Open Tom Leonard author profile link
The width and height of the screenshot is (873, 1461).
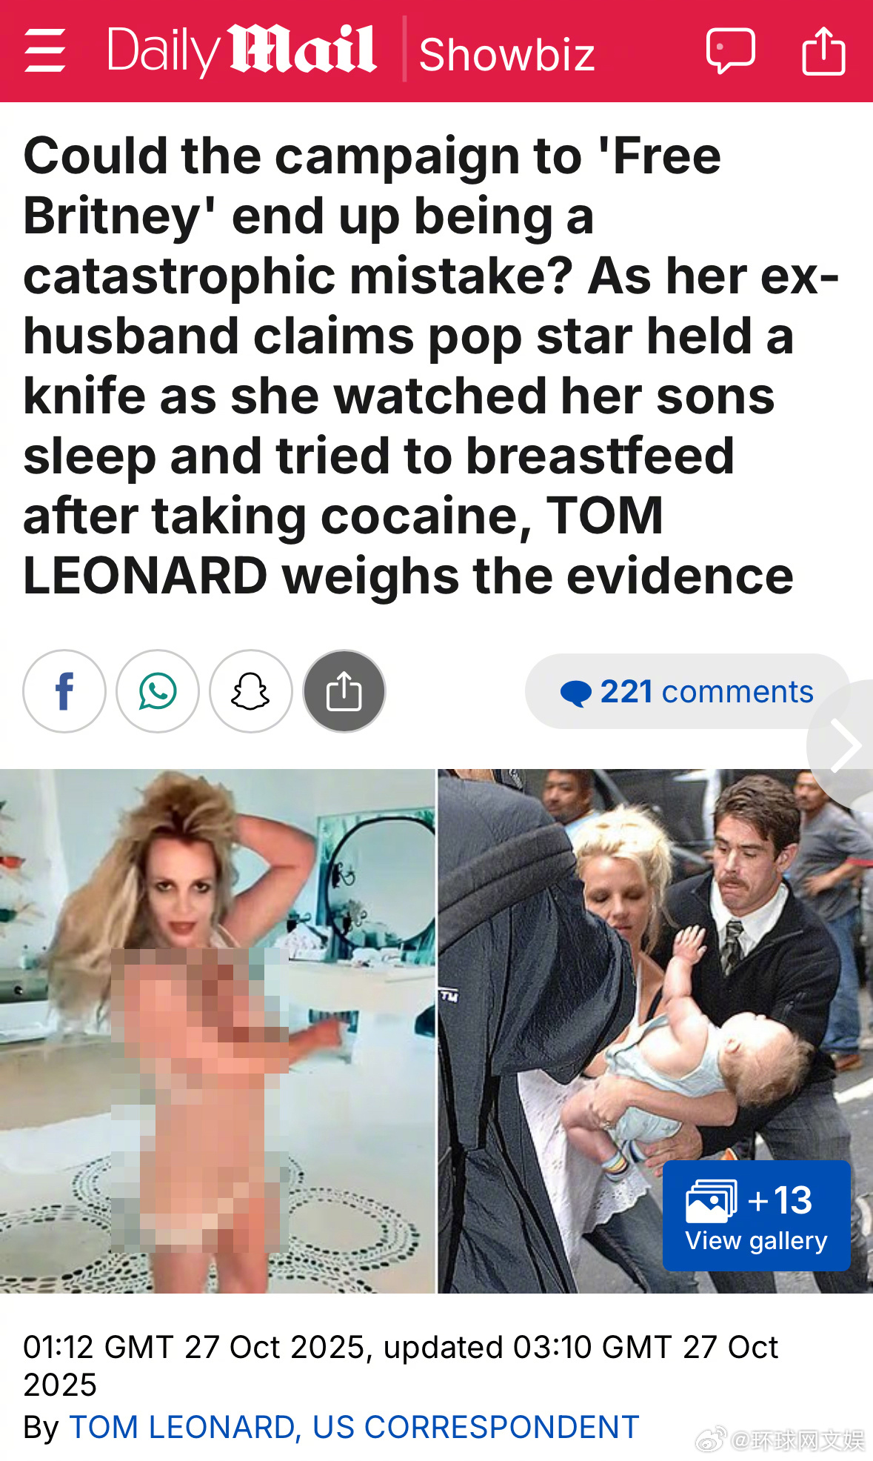click(354, 1427)
